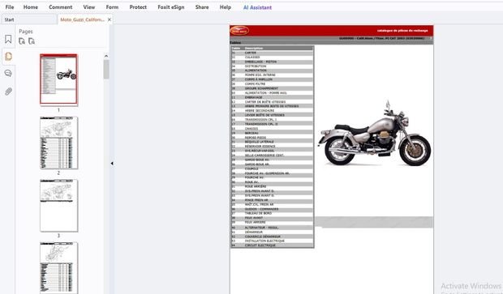Select the DISTRIBUTION table entry
This screenshot has height=294, width=503.
coord(272,66)
